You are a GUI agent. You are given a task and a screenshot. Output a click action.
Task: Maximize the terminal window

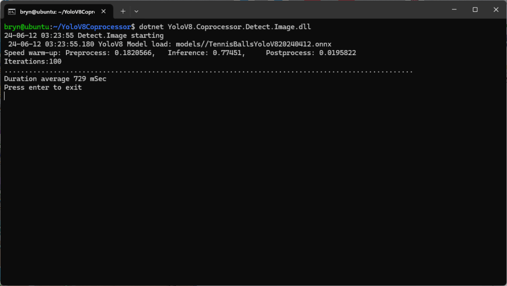point(475,9)
